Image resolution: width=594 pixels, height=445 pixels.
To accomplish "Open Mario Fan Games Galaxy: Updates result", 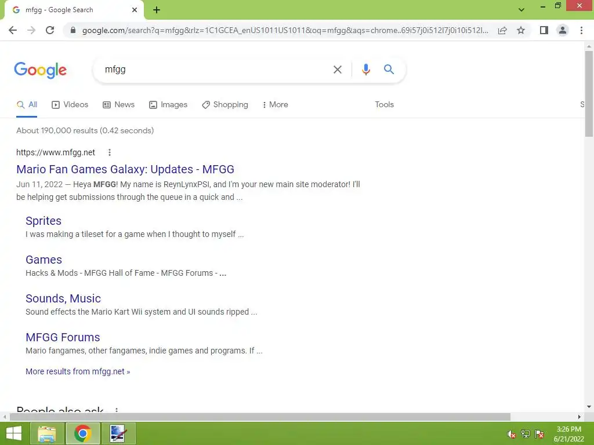I will (125, 169).
